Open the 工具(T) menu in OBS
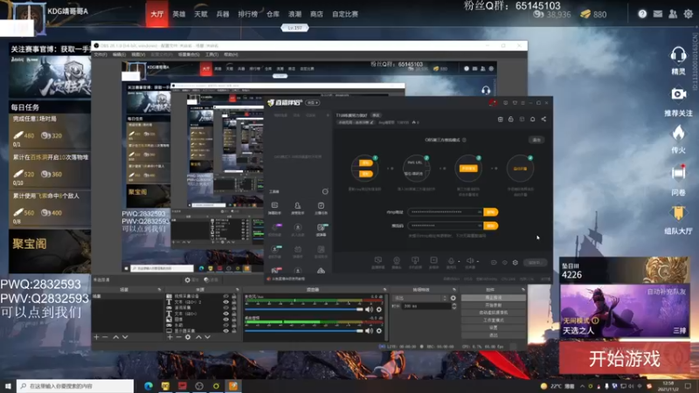699x393 pixels. tap(211, 54)
